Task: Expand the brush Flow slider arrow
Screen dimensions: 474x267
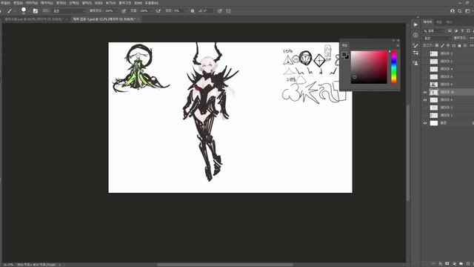Action: [x=151, y=11]
